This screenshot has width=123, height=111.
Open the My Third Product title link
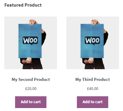coord(93,79)
